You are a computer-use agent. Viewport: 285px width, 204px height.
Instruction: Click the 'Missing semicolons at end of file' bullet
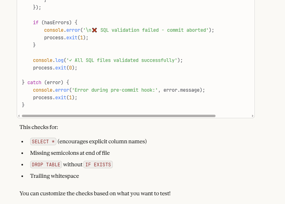70,153
